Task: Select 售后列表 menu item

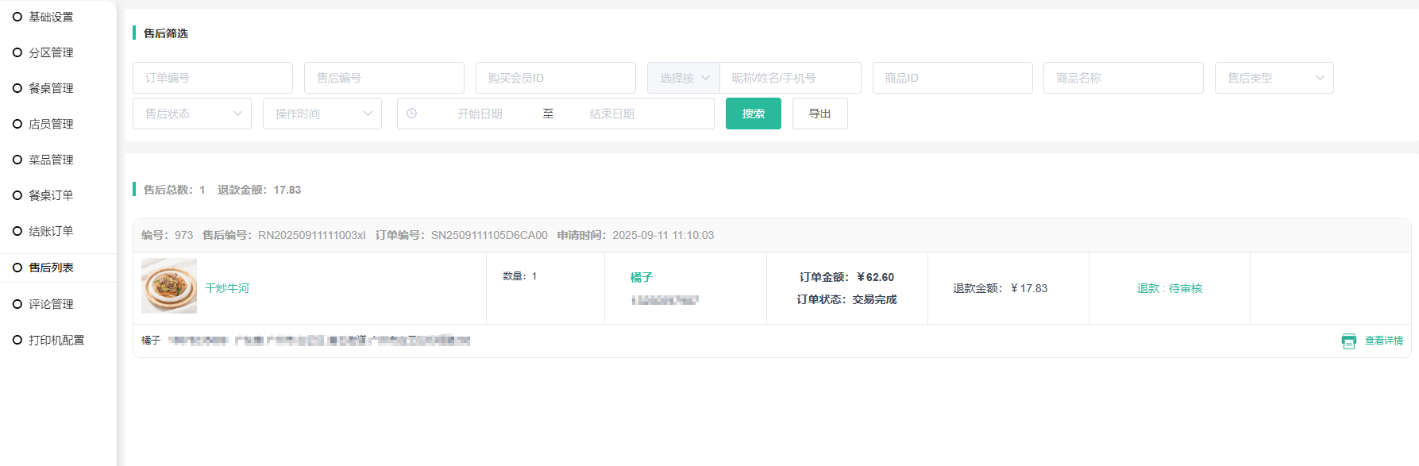Action: coord(51,268)
